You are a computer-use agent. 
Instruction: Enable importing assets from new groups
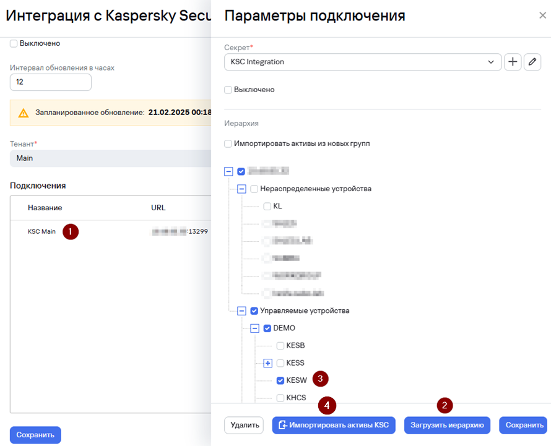pos(228,144)
